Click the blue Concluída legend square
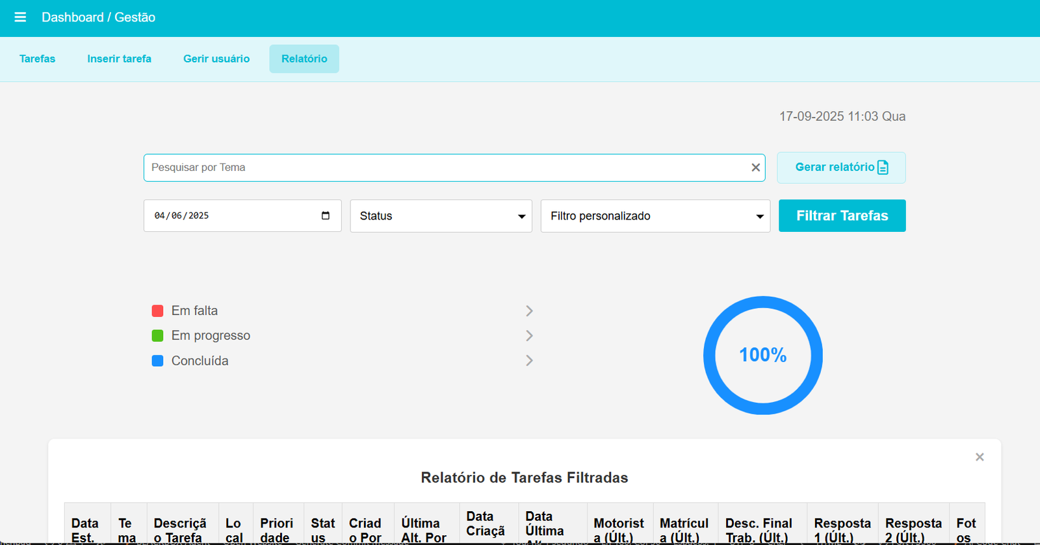Viewport: 1040px width, 545px height. (157, 361)
